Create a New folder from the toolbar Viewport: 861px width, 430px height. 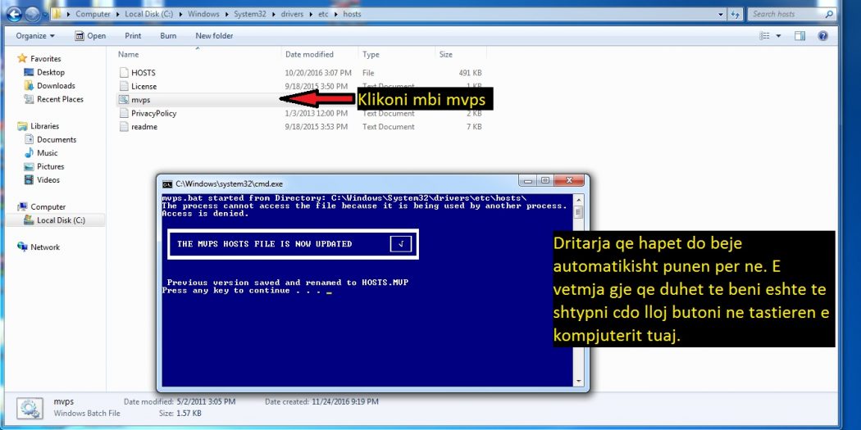tap(214, 36)
